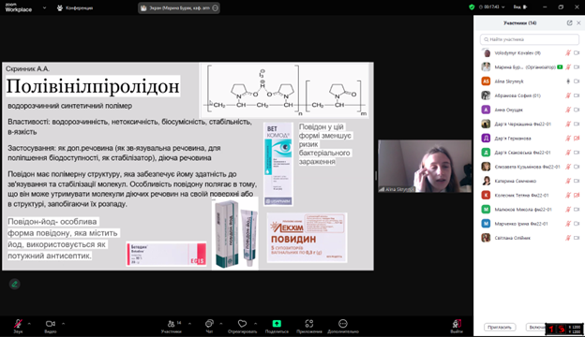This screenshot has width=585, height=337.
Task: Expand video options arrow beside Видео
Action: (63, 324)
